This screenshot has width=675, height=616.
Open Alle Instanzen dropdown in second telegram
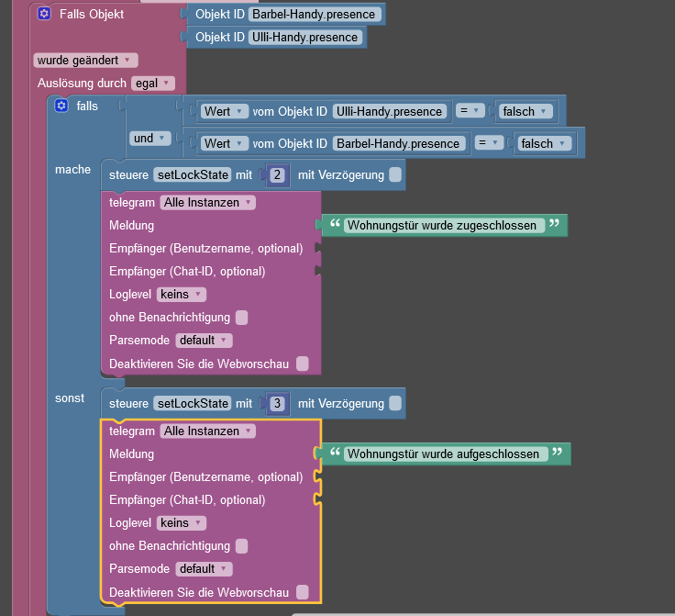pyautogui.click(x=207, y=431)
